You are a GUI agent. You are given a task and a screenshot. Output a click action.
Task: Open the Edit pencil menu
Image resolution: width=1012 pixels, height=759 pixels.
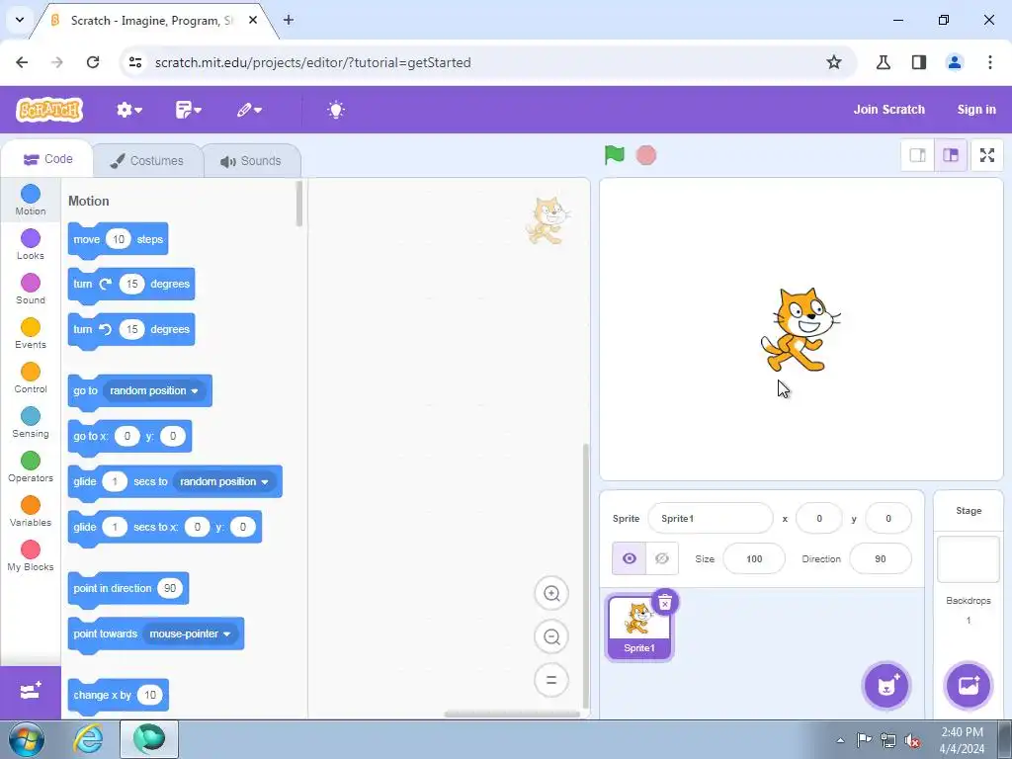click(249, 110)
